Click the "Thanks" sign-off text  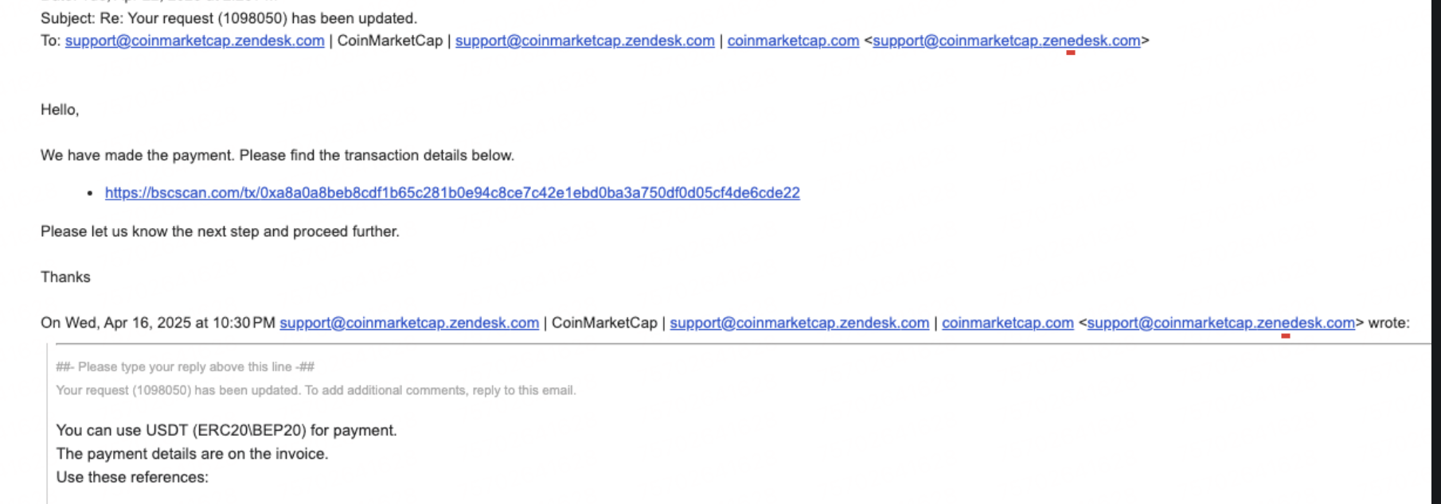click(65, 277)
